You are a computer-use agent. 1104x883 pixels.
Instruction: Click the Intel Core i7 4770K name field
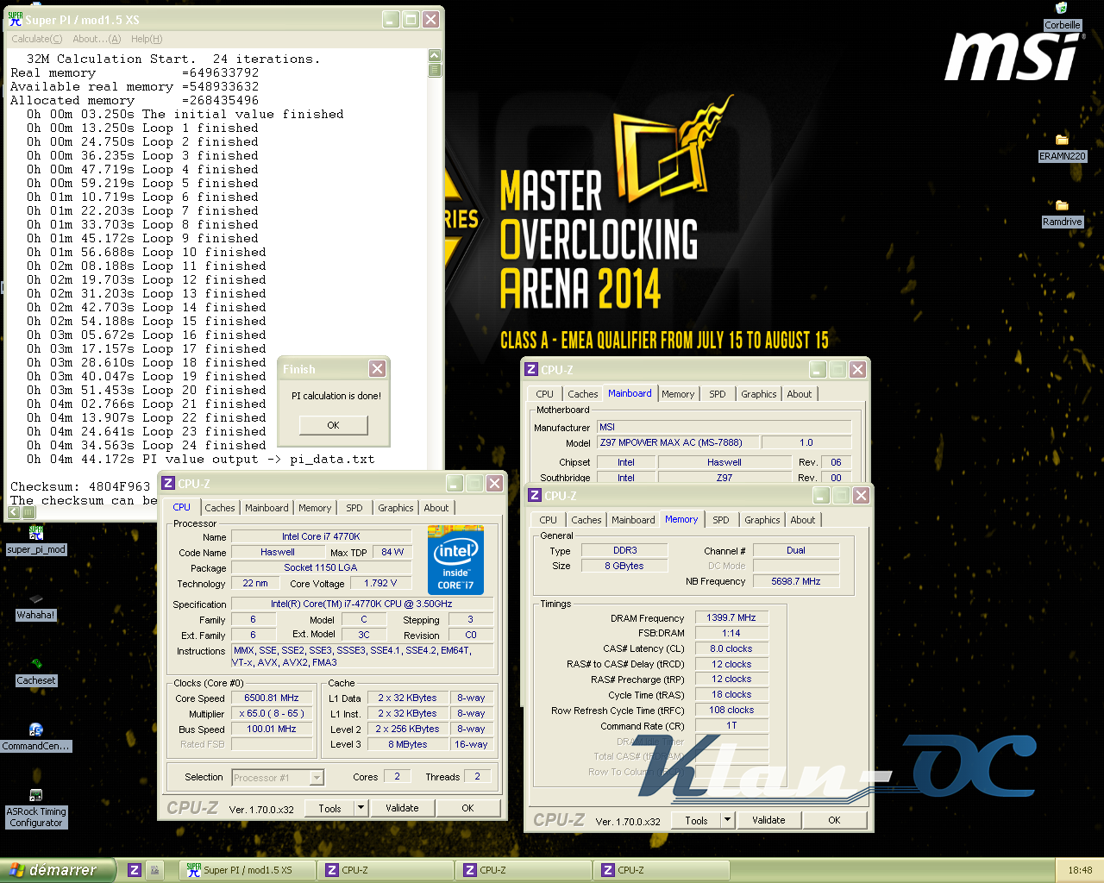pyautogui.click(x=321, y=536)
